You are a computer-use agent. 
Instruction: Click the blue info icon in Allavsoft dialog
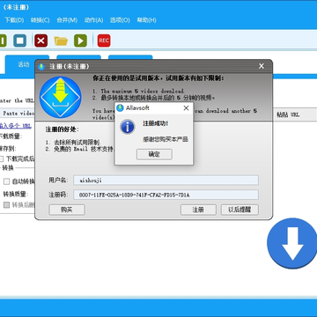coord(128,127)
